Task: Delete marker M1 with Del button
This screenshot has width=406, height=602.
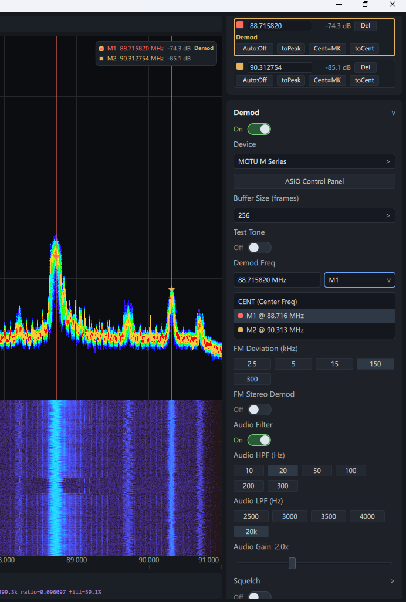Action: click(x=365, y=26)
